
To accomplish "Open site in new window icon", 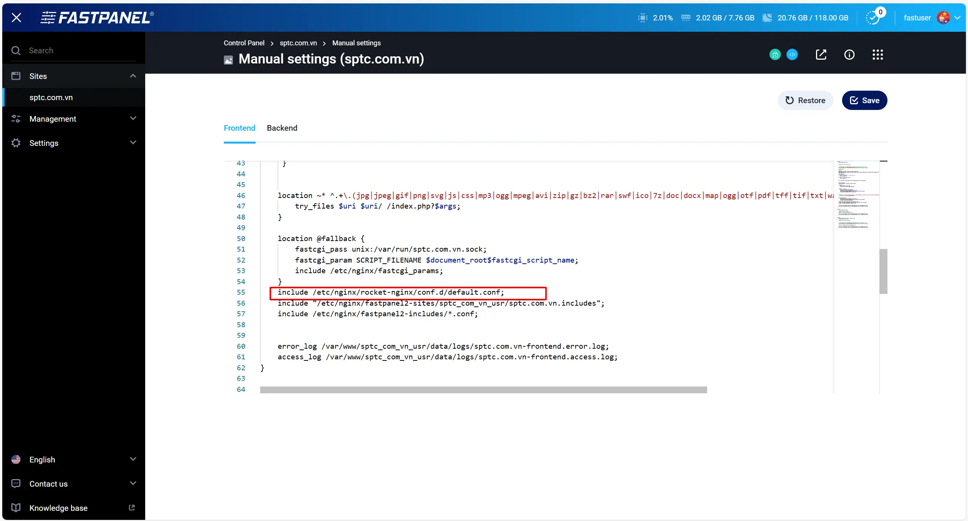I will pos(821,55).
